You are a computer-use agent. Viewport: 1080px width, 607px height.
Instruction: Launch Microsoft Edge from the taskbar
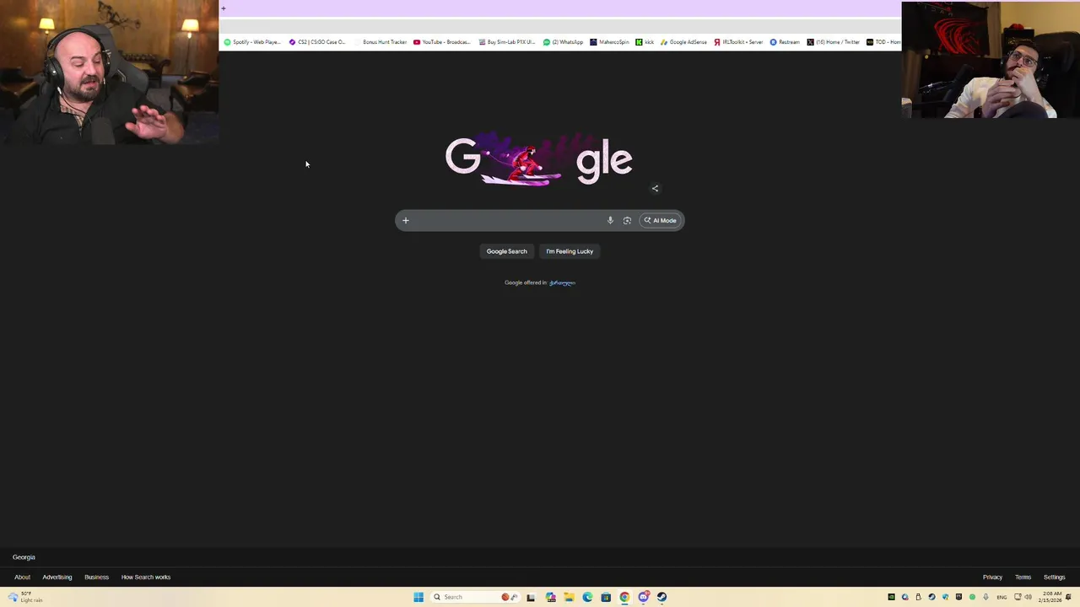coord(587,597)
